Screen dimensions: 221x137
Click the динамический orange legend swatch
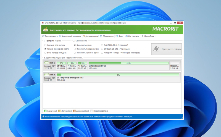[74, 111]
